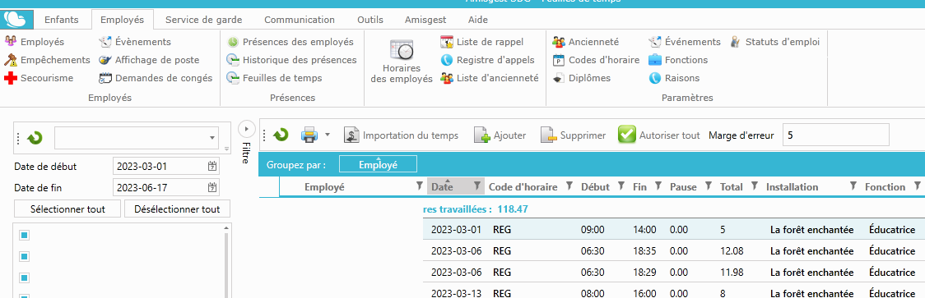Click the Employé group-by chip
Image resolution: width=925 pixels, height=298 pixels.
coord(378,165)
